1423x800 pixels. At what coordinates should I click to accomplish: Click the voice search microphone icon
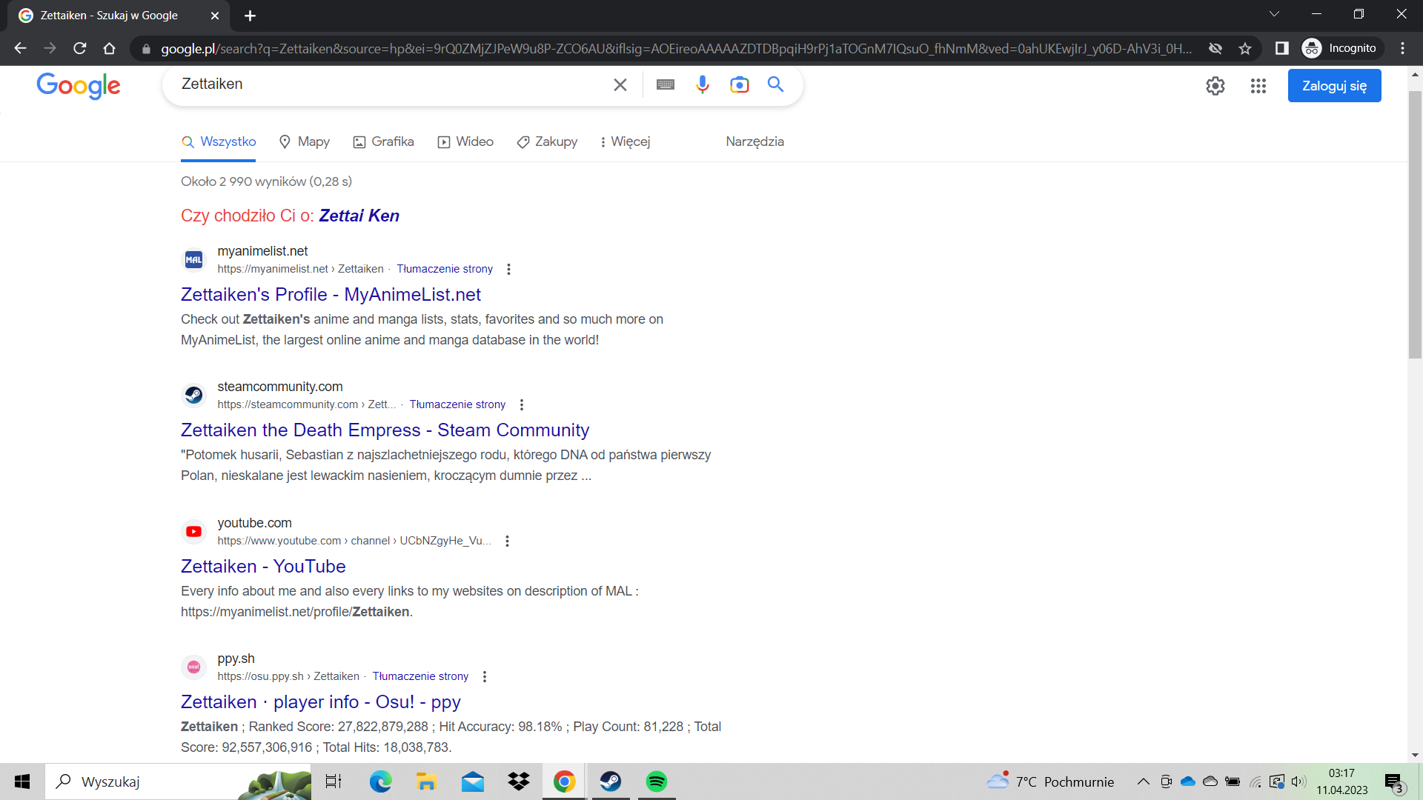point(702,84)
